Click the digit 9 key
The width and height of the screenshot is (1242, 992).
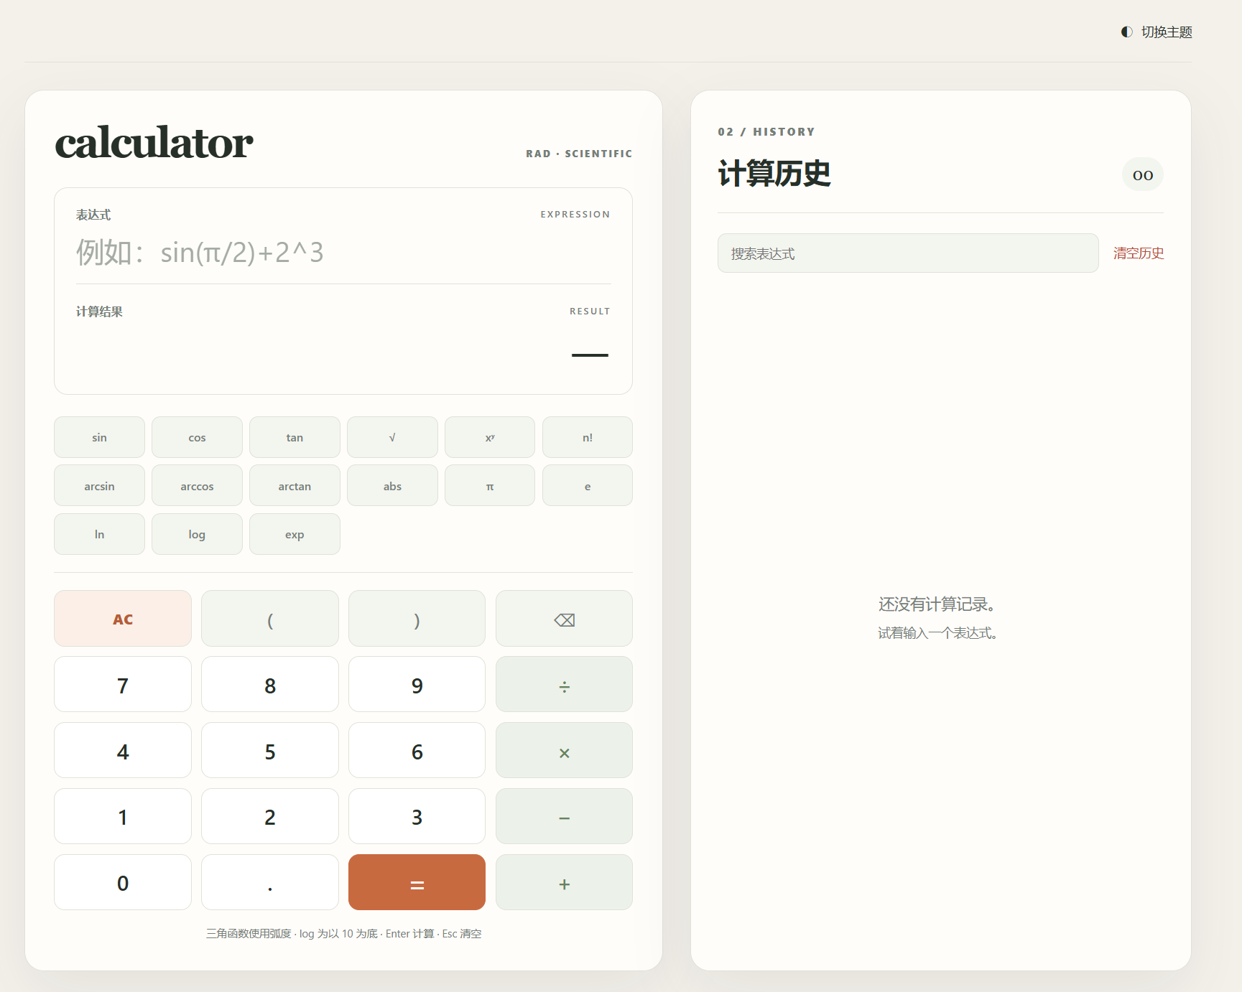coord(417,685)
